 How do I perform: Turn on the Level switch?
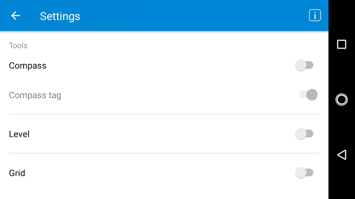click(304, 134)
